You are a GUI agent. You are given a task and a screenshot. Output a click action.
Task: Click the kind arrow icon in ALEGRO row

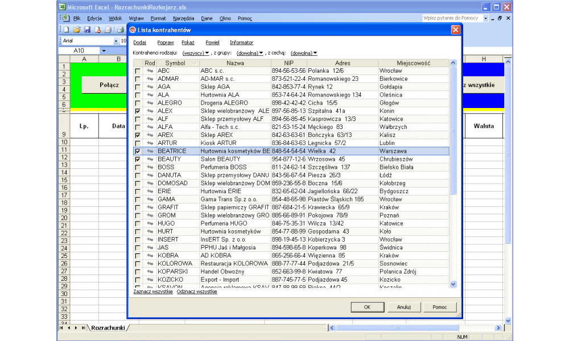150,103
